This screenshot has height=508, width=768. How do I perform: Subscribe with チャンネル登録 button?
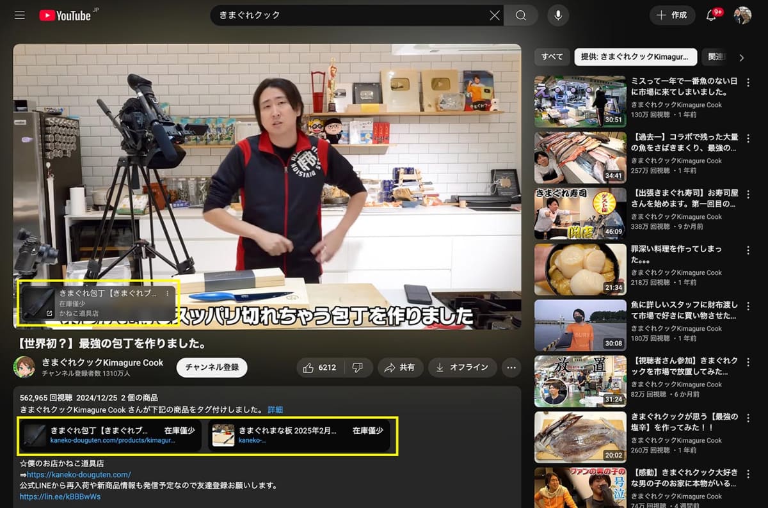pyautogui.click(x=212, y=367)
